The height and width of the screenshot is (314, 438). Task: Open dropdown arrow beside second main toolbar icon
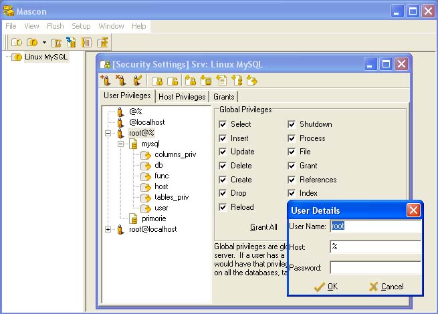[x=44, y=43]
